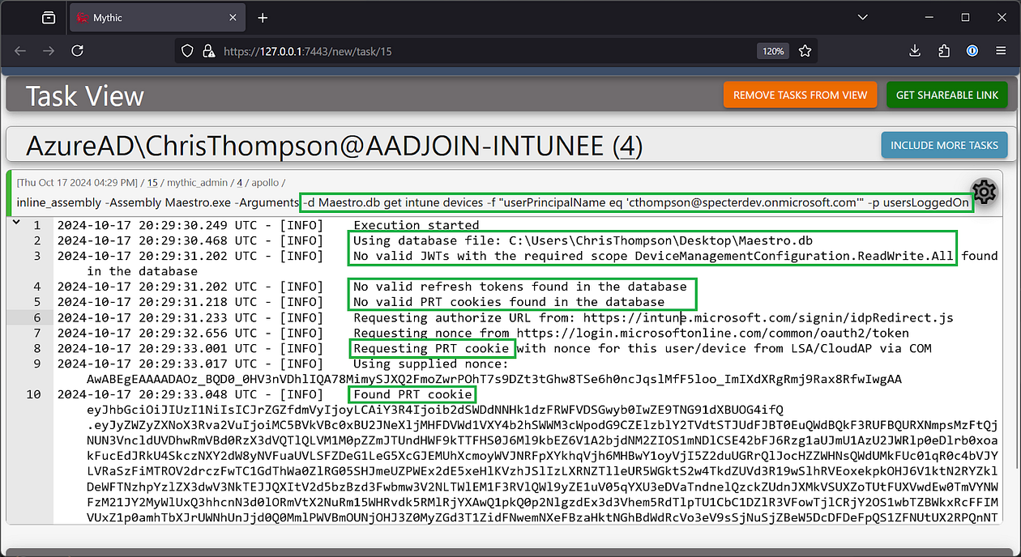Open a new browser tab
1021x557 pixels.
point(263,18)
